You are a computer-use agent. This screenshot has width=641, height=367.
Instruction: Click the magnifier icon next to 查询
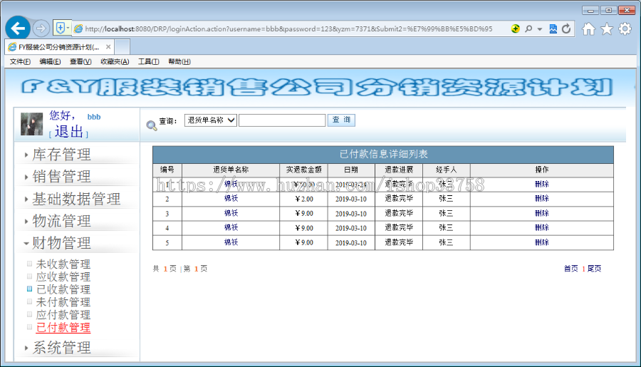pyautogui.click(x=151, y=125)
